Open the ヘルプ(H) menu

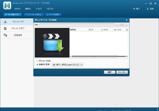pyautogui.click(x=50, y=9)
